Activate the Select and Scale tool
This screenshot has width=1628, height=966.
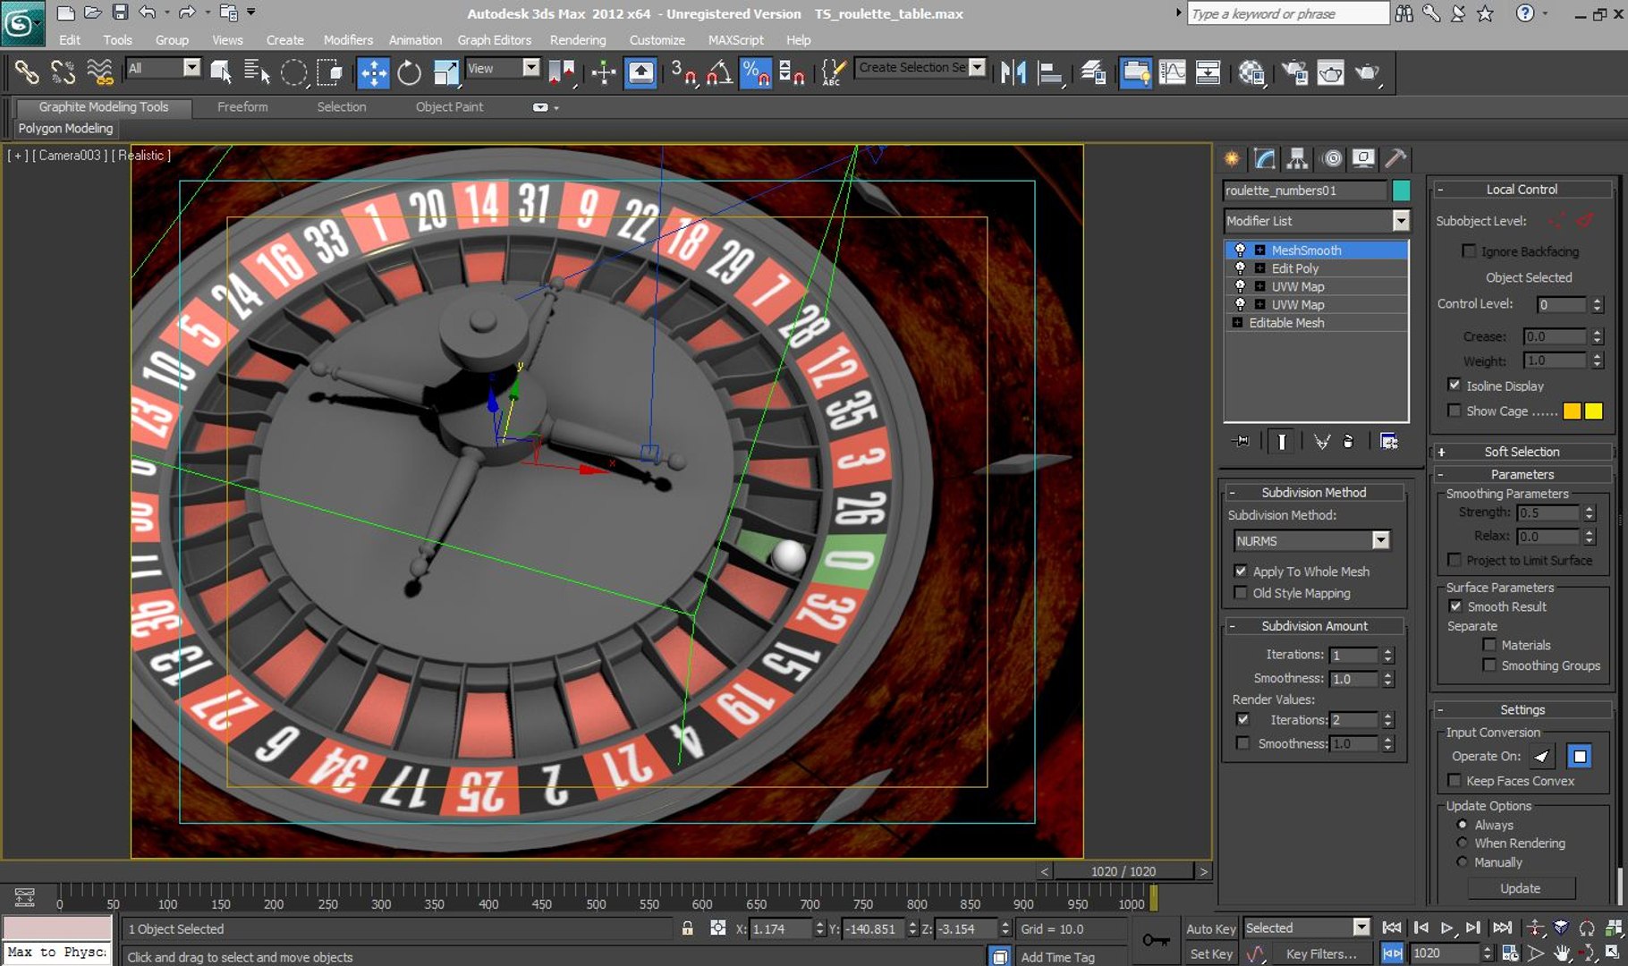445,72
